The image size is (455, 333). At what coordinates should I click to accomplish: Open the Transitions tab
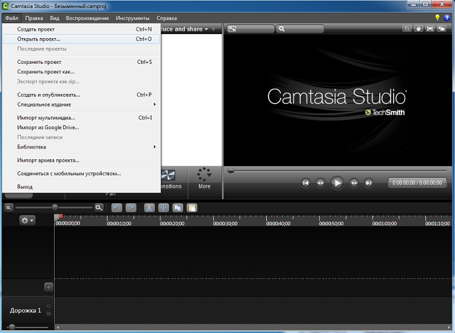[171, 178]
